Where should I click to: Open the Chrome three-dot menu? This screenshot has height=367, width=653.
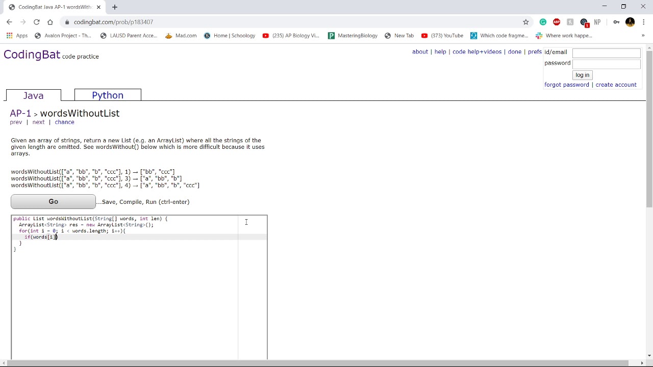[x=644, y=22]
